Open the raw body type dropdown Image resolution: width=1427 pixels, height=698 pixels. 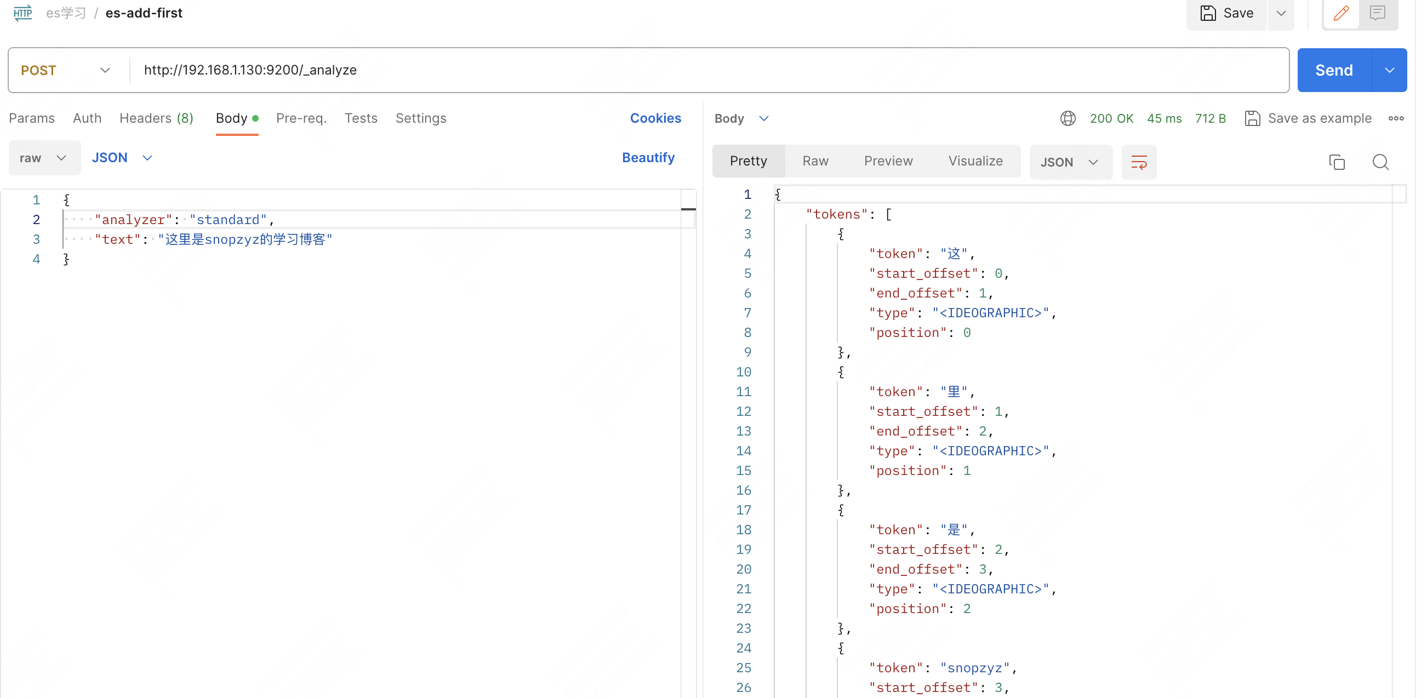[x=44, y=158]
